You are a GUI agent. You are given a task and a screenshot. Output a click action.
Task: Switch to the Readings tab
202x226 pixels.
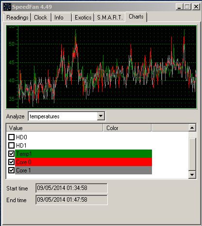17,18
